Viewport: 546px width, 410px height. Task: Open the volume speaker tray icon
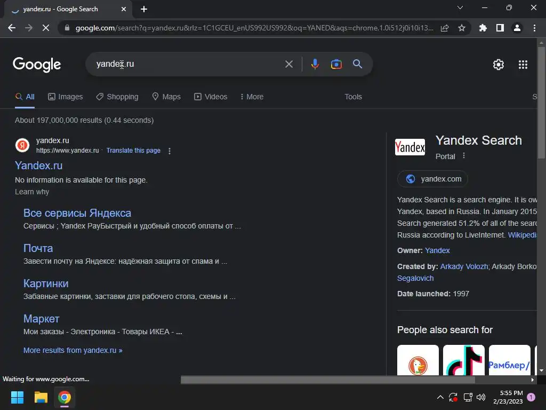click(x=481, y=397)
